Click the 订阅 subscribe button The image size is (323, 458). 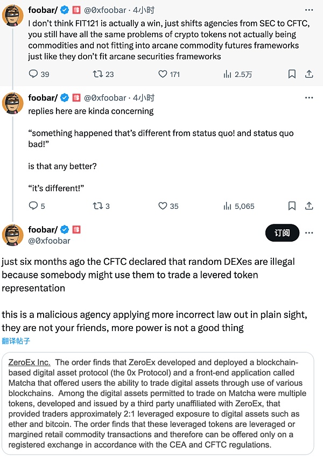tap(282, 232)
